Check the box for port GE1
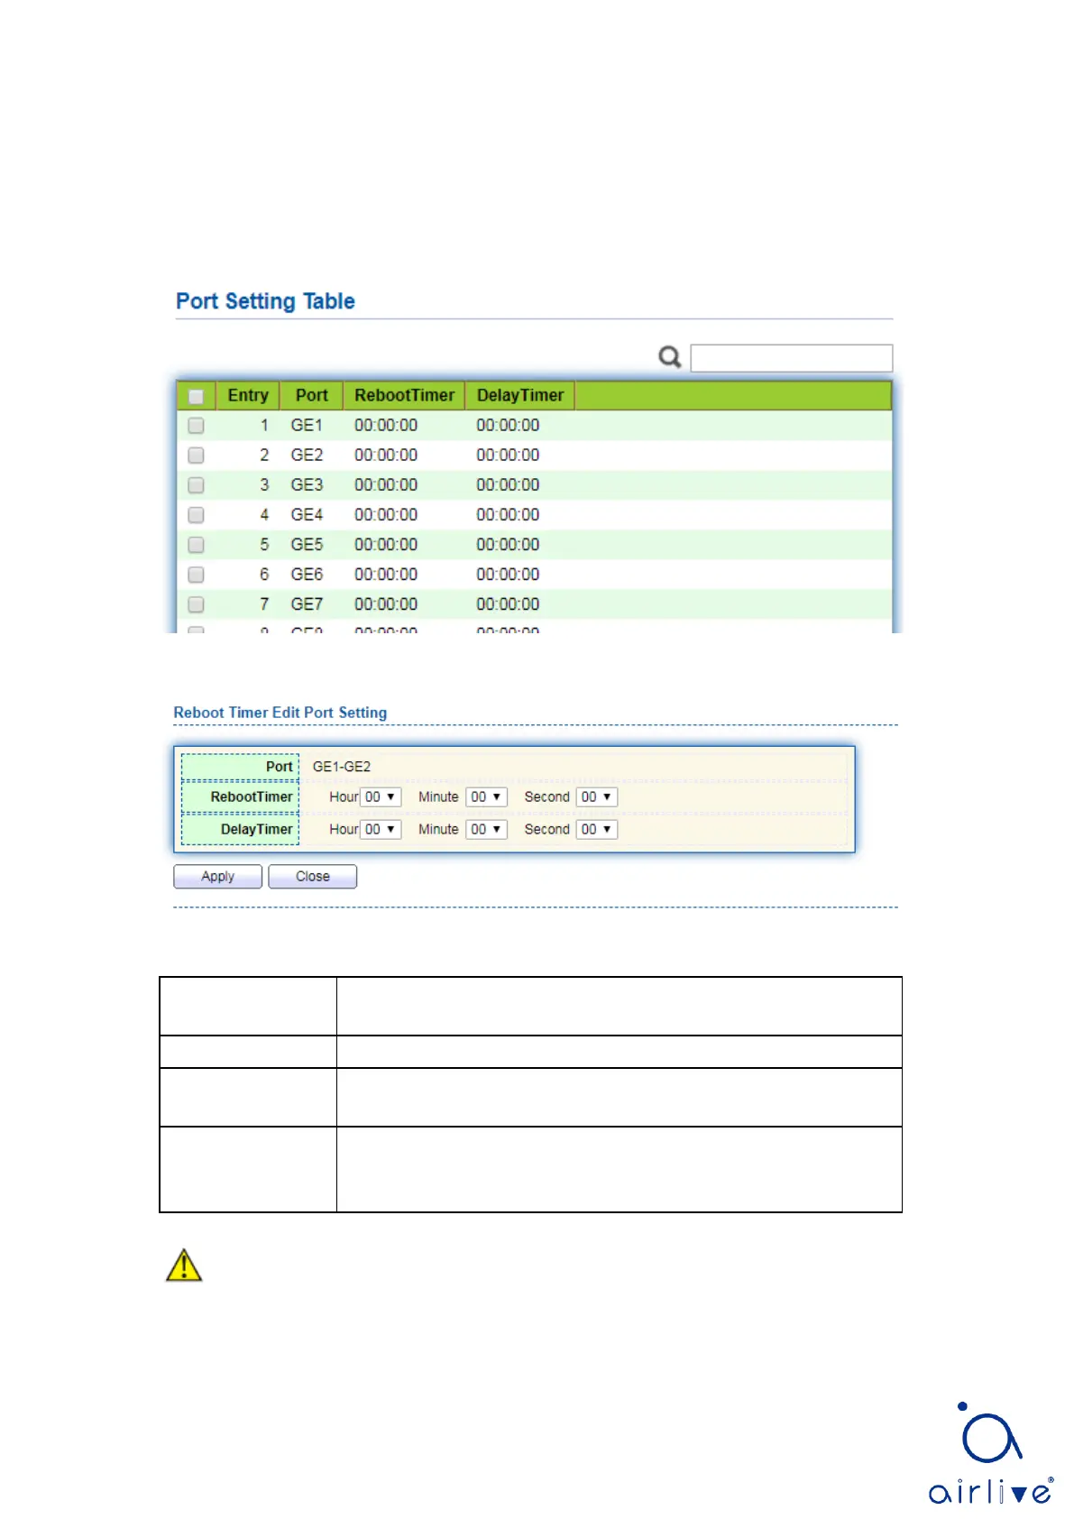 196,426
